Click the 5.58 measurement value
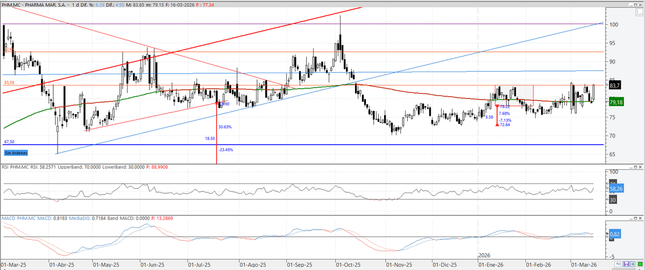Screen dimensions: 645x270 pyautogui.click(x=489, y=117)
